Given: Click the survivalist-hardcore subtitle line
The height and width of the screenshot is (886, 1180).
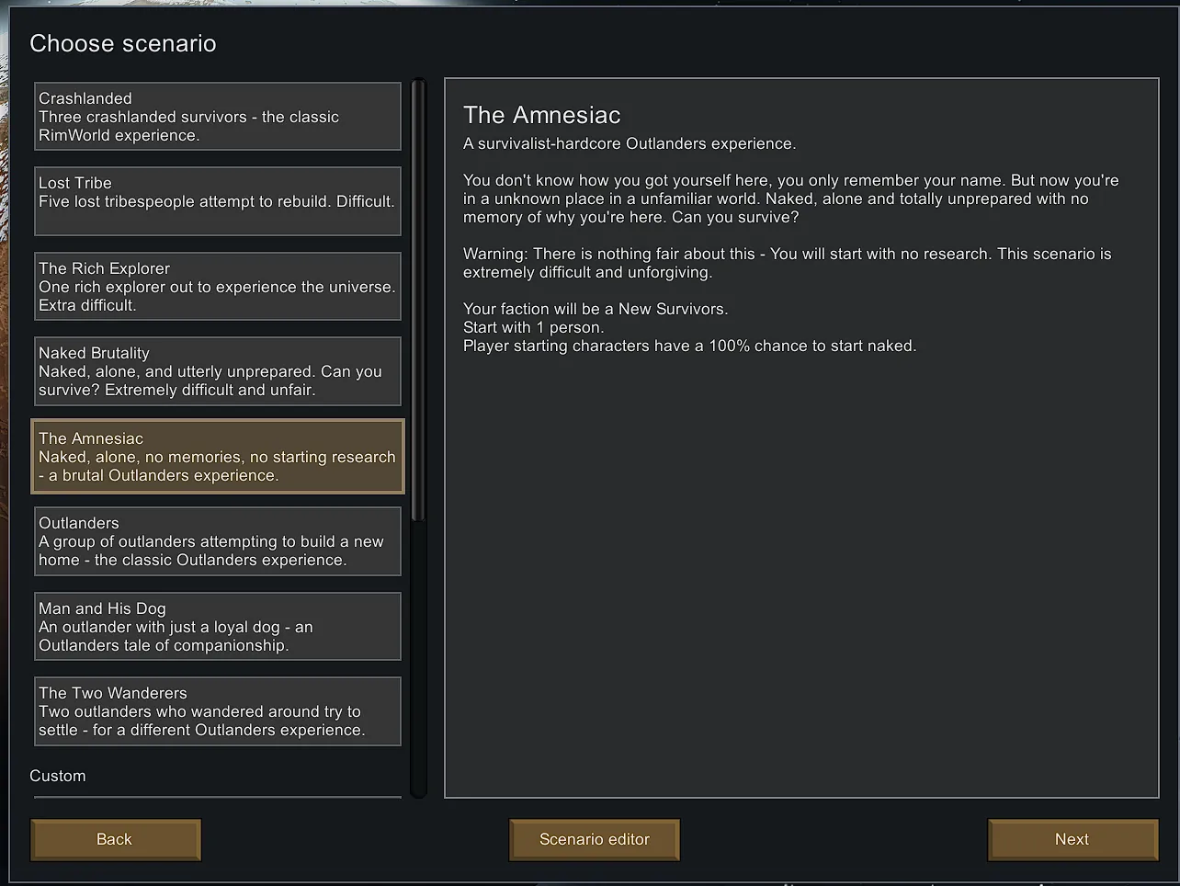Looking at the screenshot, I should coord(630,143).
